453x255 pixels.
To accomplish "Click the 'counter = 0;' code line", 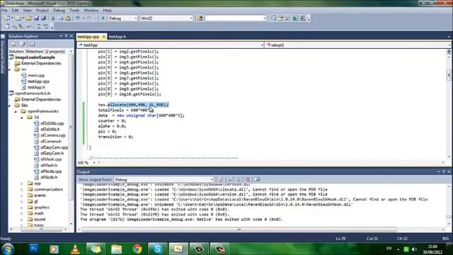I will point(112,121).
